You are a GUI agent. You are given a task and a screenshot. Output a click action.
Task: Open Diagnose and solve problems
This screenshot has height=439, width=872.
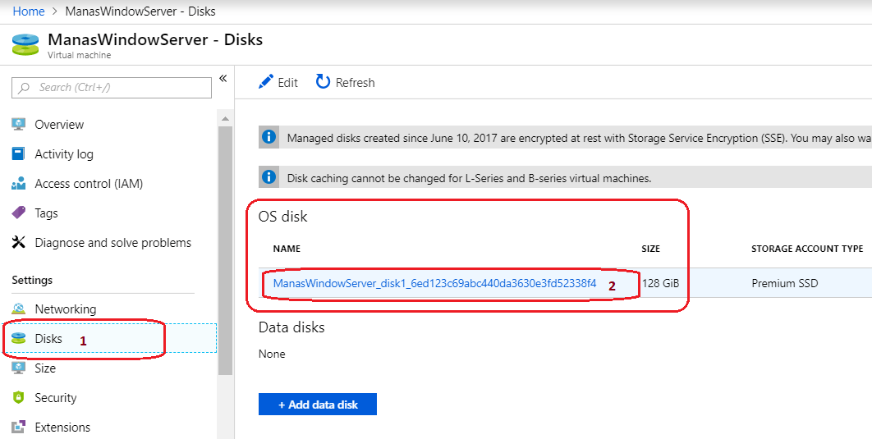click(112, 243)
